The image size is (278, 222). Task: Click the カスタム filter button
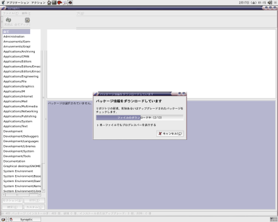pyautogui.click(x=34, y=207)
